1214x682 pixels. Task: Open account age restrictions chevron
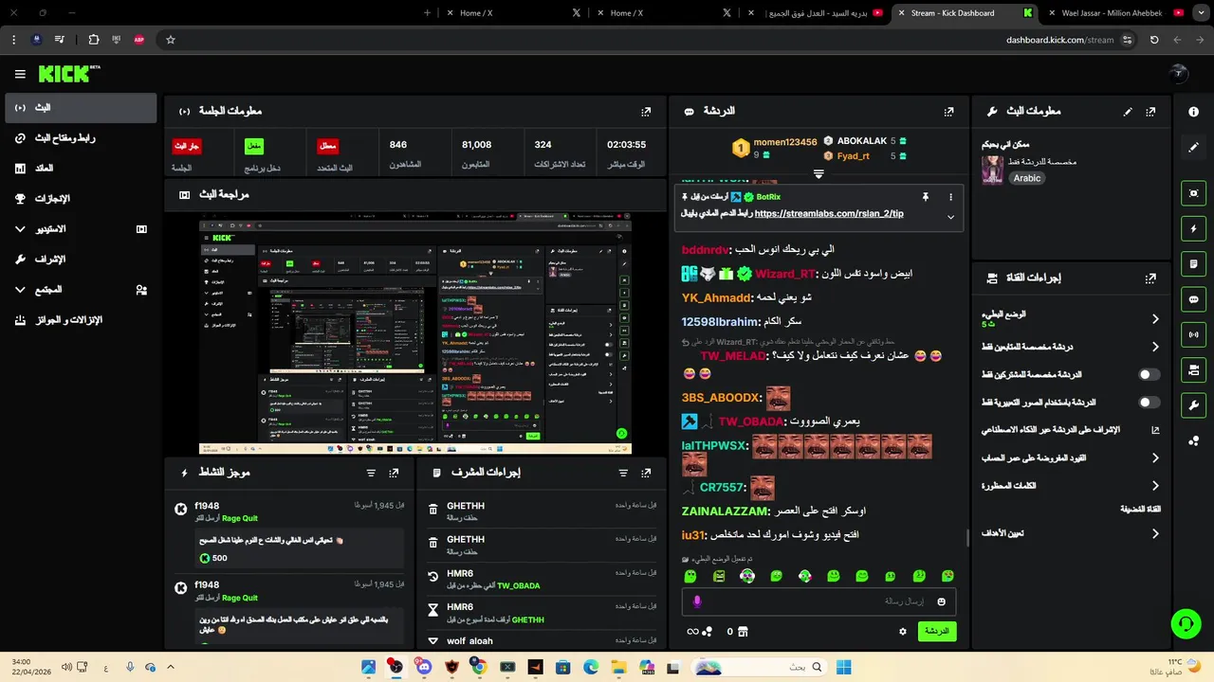pyautogui.click(x=1155, y=458)
